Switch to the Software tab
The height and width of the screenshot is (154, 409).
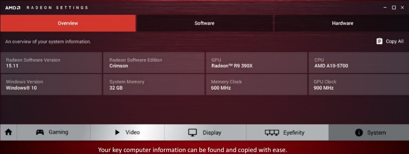point(204,23)
